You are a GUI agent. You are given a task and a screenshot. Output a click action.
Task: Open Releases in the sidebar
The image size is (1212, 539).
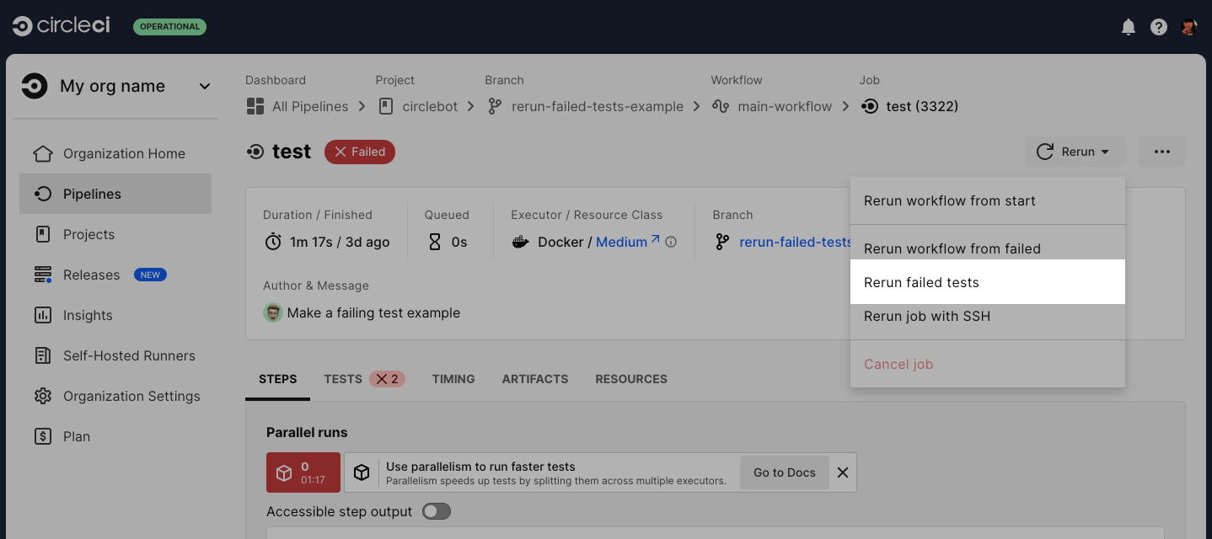[x=115, y=275]
